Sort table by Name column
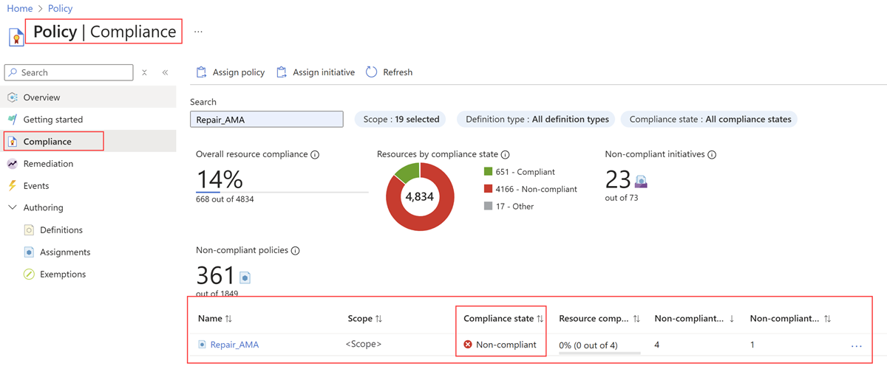This screenshot has width=887, height=366. tap(215, 319)
